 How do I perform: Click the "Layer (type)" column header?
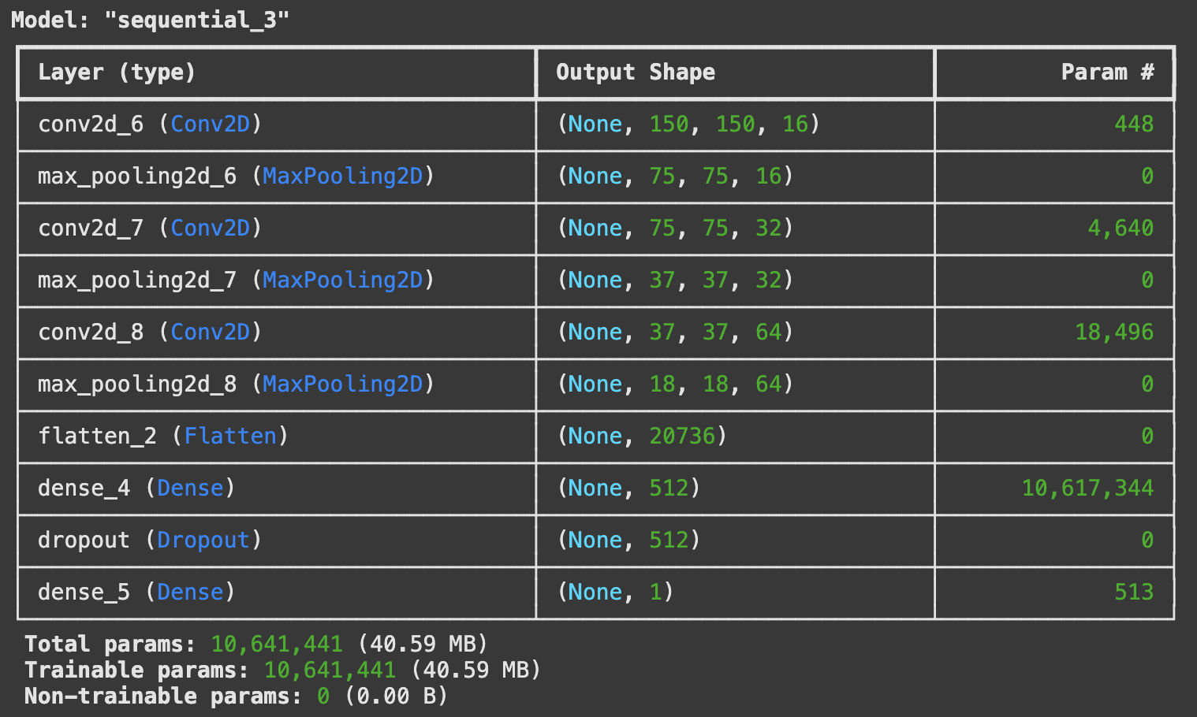[x=116, y=72]
